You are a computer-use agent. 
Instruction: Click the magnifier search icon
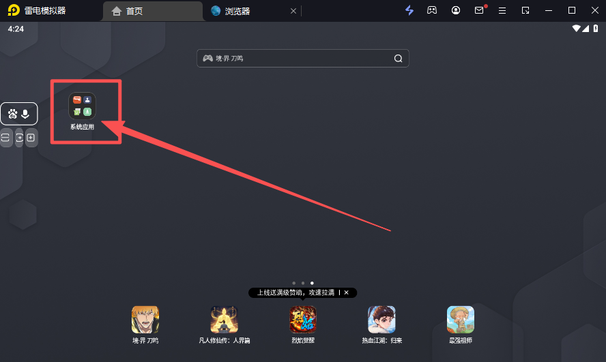(x=398, y=58)
